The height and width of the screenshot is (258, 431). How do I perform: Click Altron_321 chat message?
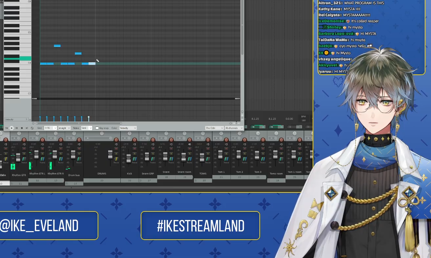(351, 3)
